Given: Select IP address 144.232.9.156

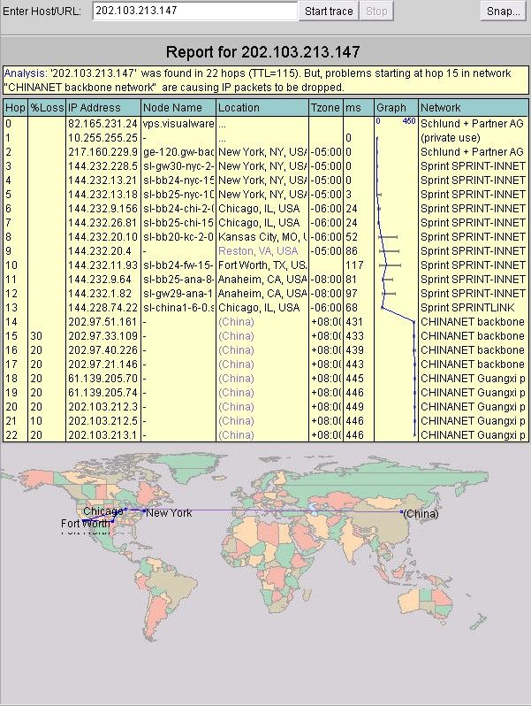Looking at the screenshot, I should (x=103, y=209).
